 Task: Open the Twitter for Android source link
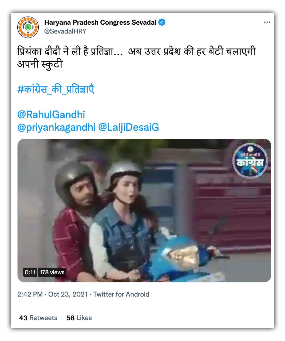(121, 294)
